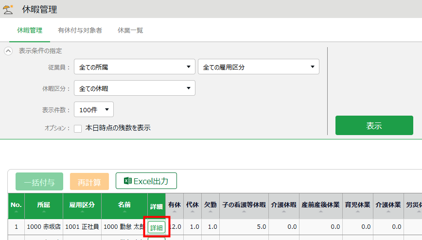
Task: Switch to the 有休付与対象者 tab
Action: point(80,31)
